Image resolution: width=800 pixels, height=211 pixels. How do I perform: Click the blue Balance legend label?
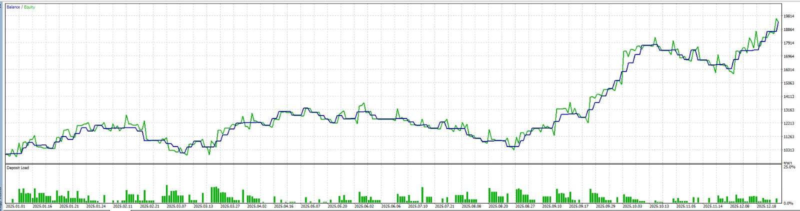tap(13, 7)
